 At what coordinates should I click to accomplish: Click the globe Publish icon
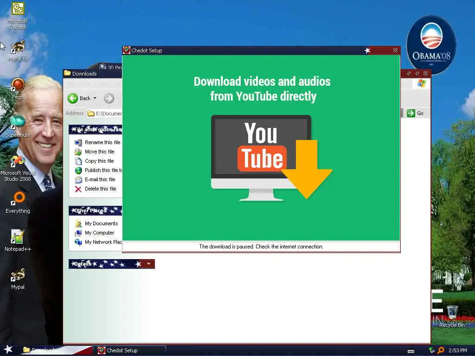[x=78, y=171]
